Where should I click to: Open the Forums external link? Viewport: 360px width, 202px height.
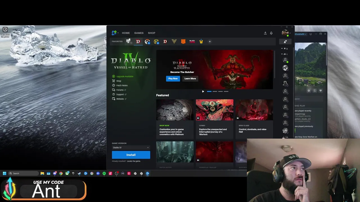(x=119, y=90)
